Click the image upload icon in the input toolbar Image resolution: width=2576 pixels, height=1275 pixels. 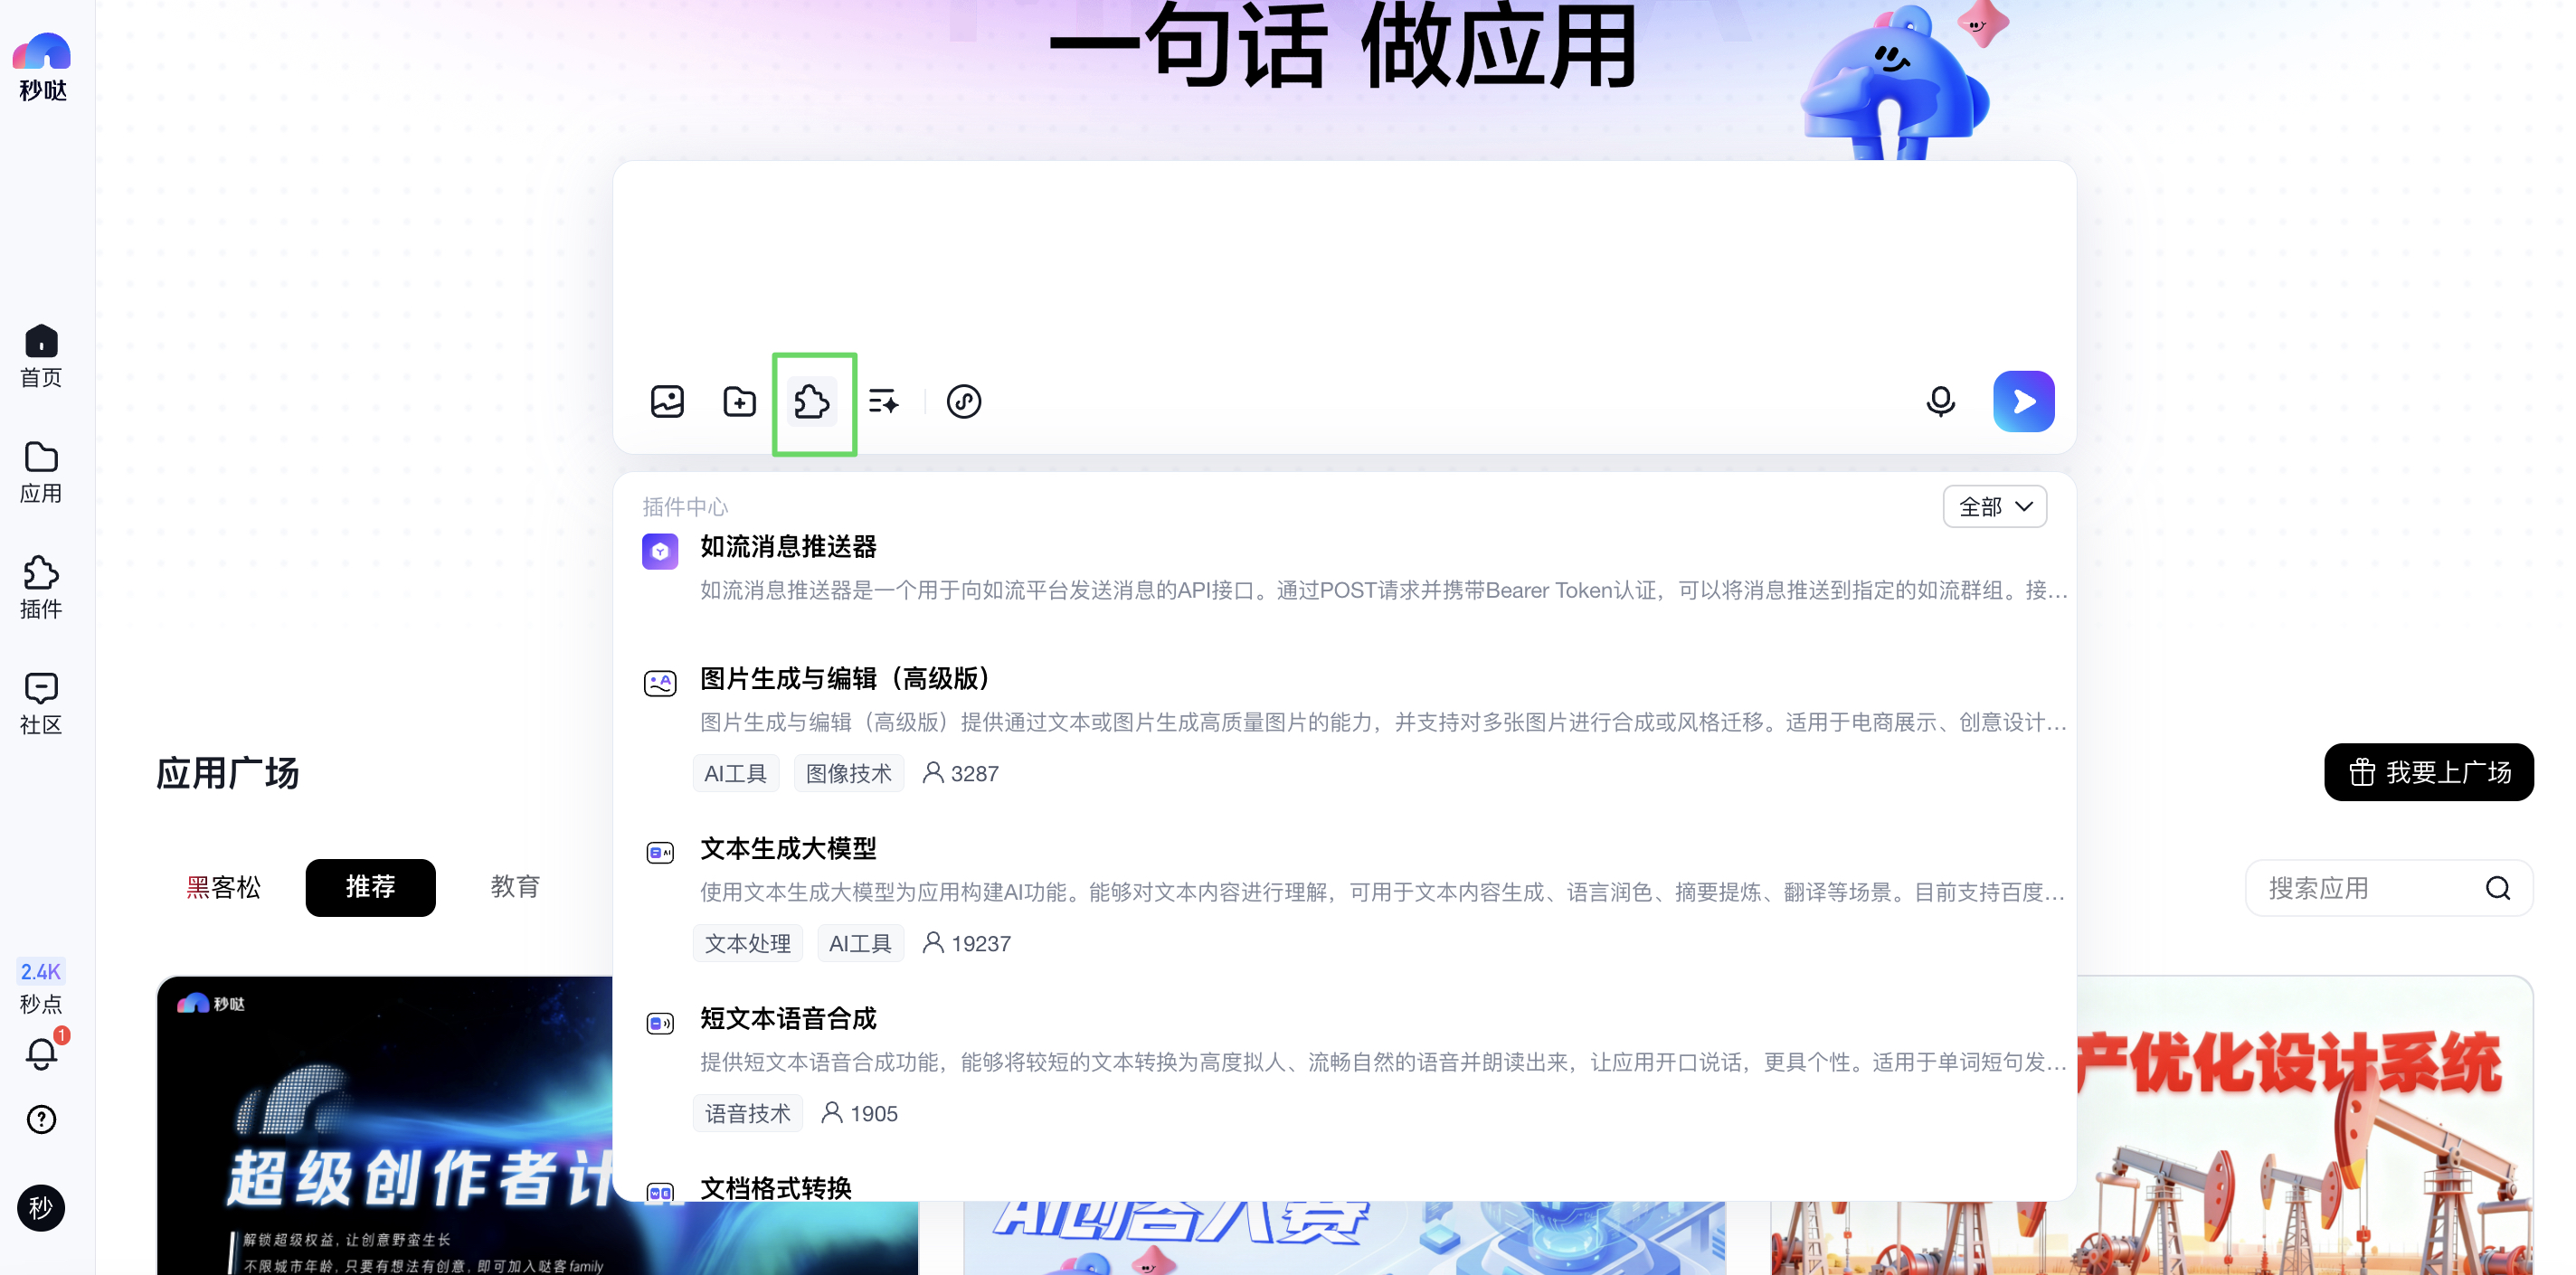tap(667, 402)
